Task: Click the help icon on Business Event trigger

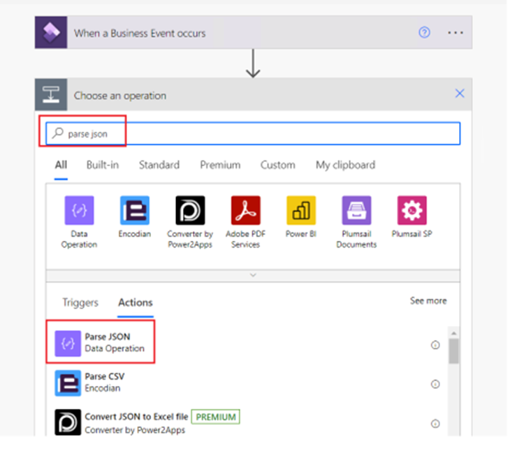Action: click(424, 33)
